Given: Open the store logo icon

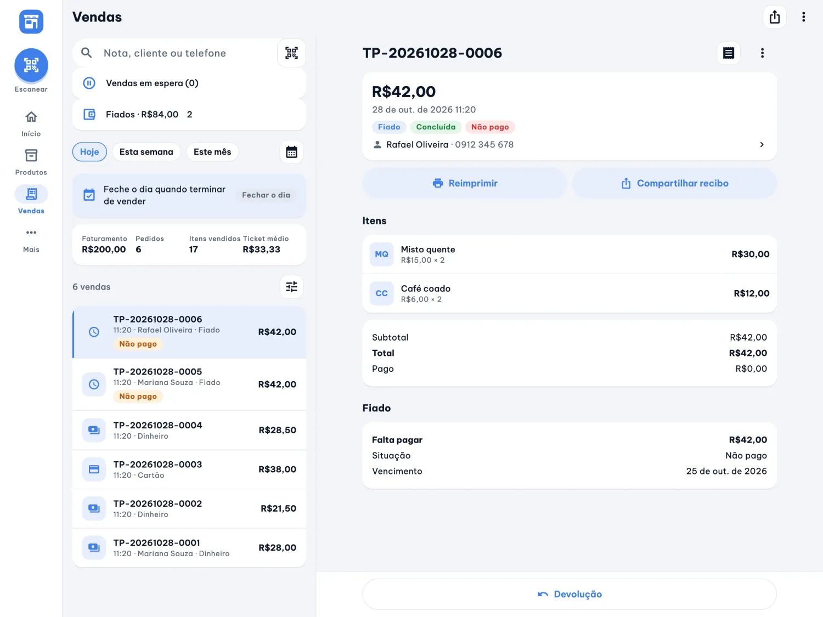Looking at the screenshot, I should click(x=31, y=22).
